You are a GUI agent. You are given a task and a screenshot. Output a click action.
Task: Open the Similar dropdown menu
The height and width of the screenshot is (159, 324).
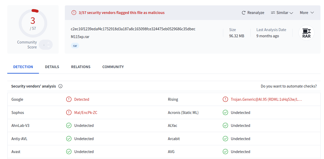tap(282, 12)
